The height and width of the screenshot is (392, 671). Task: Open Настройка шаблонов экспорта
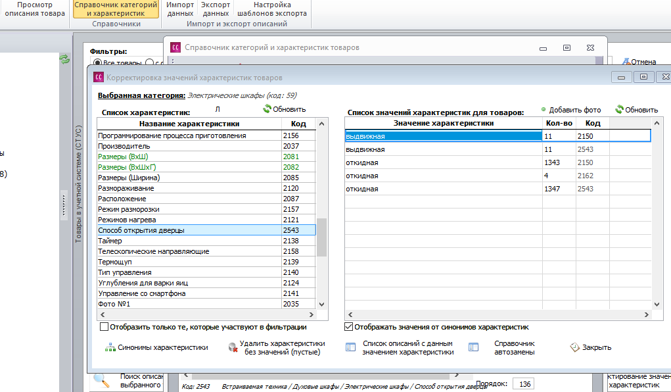point(272,9)
